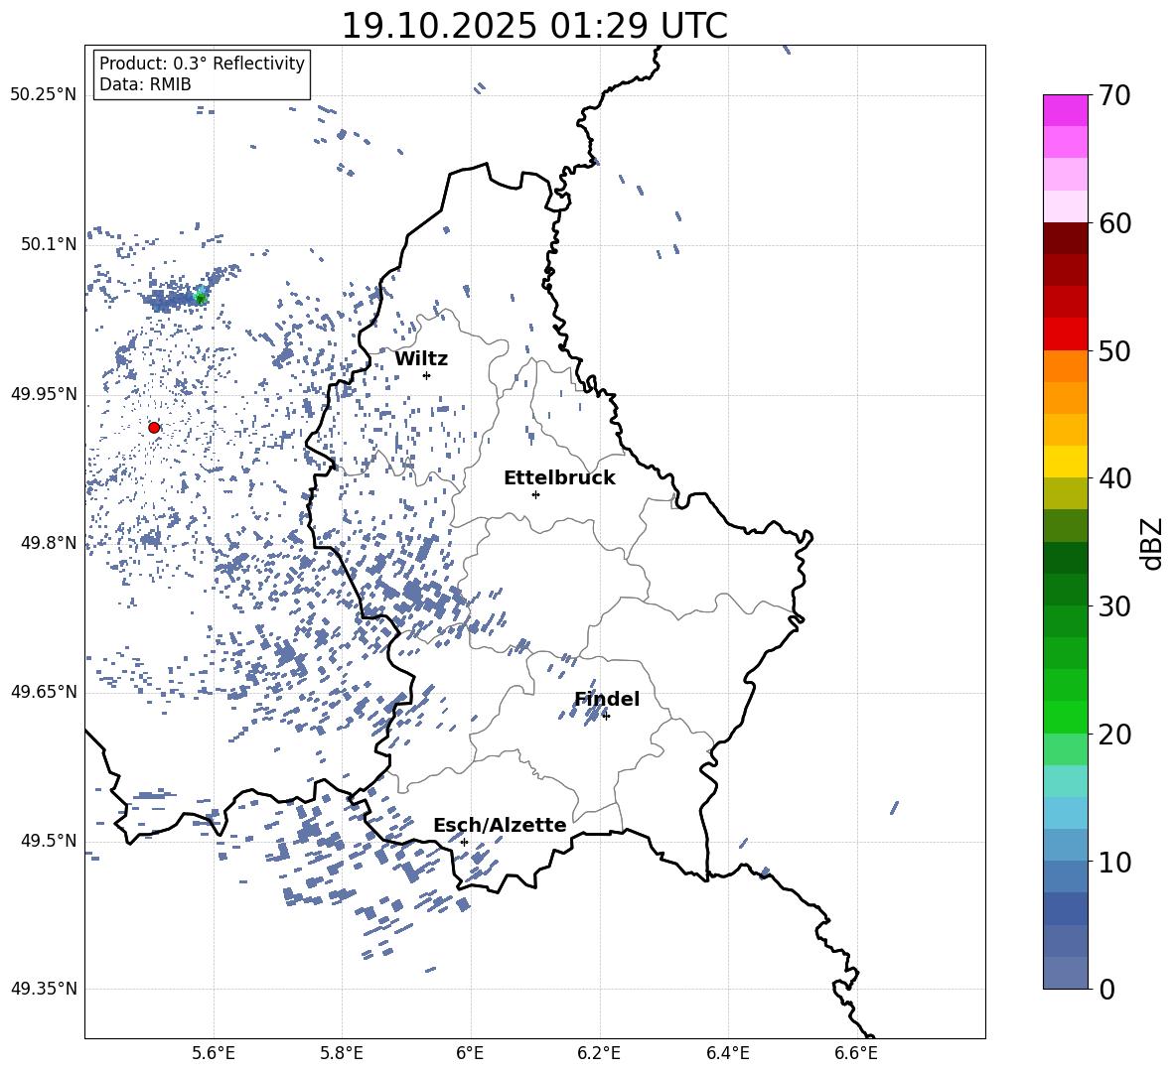The width and height of the screenshot is (1176, 1073).
Task: Click the 49.5°N latitude label
Action: (x=50, y=841)
